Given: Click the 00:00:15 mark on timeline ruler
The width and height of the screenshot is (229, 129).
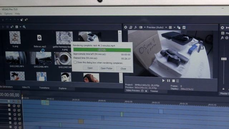Looking at the screenshot, I should coord(50,99).
